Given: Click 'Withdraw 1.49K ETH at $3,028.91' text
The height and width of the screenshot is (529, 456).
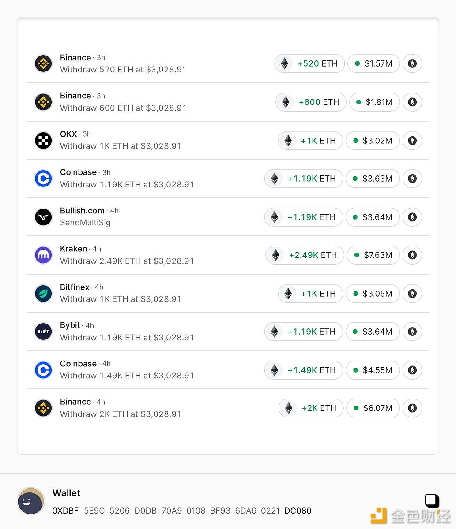Looking at the screenshot, I should click(x=127, y=376).
